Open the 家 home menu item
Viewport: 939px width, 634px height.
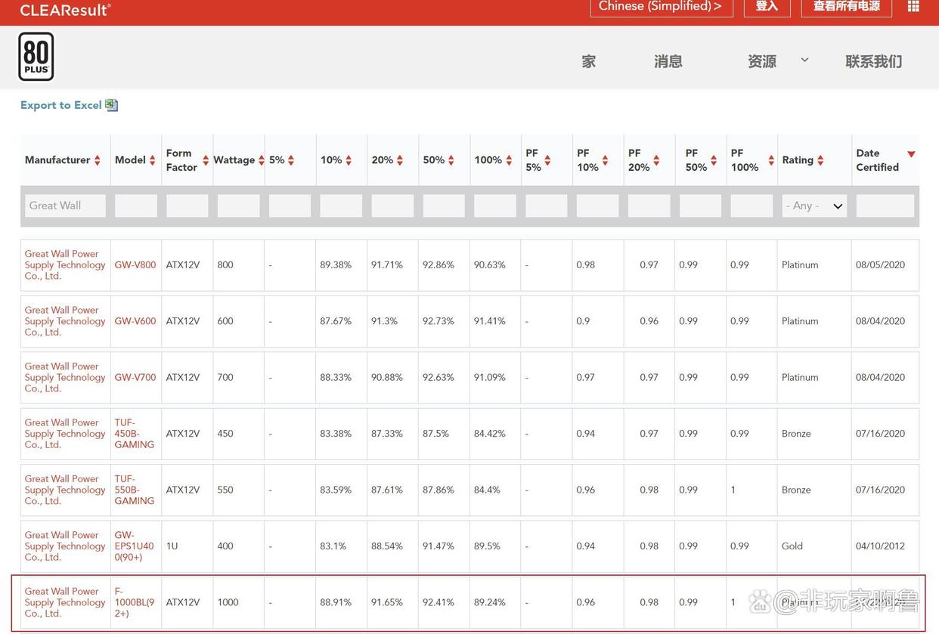coord(589,62)
